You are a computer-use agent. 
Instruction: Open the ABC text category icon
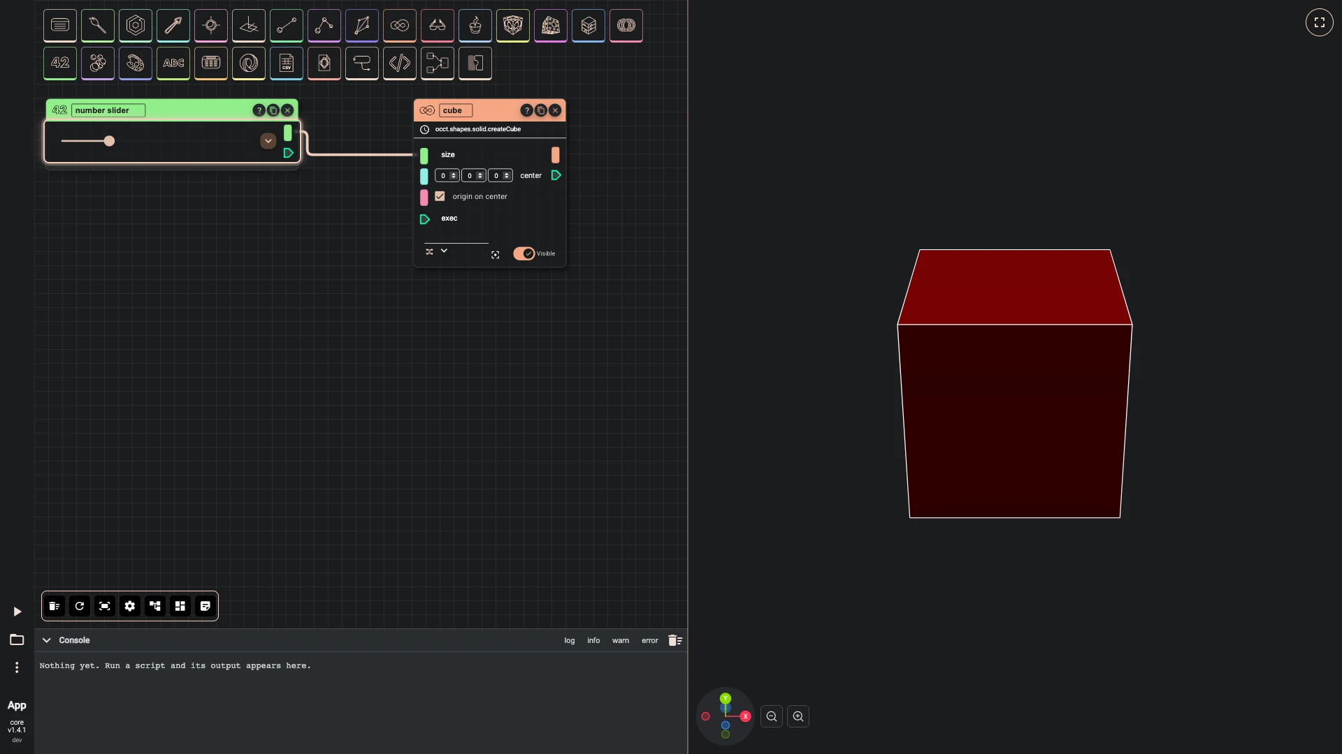coord(173,64)
